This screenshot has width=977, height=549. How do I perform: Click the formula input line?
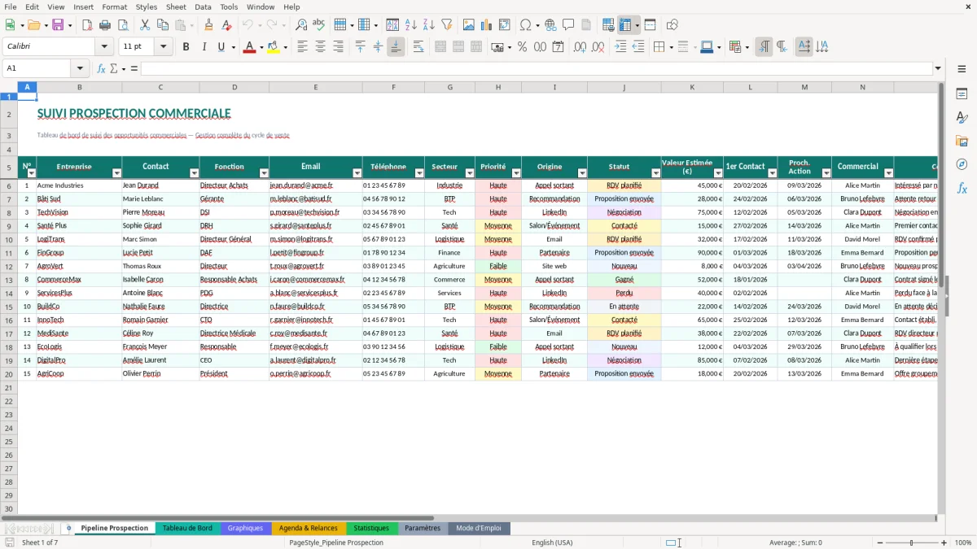pyautogui.click(x=536, y=68)
